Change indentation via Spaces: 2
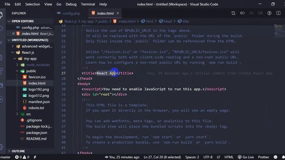 pos(192,157)
